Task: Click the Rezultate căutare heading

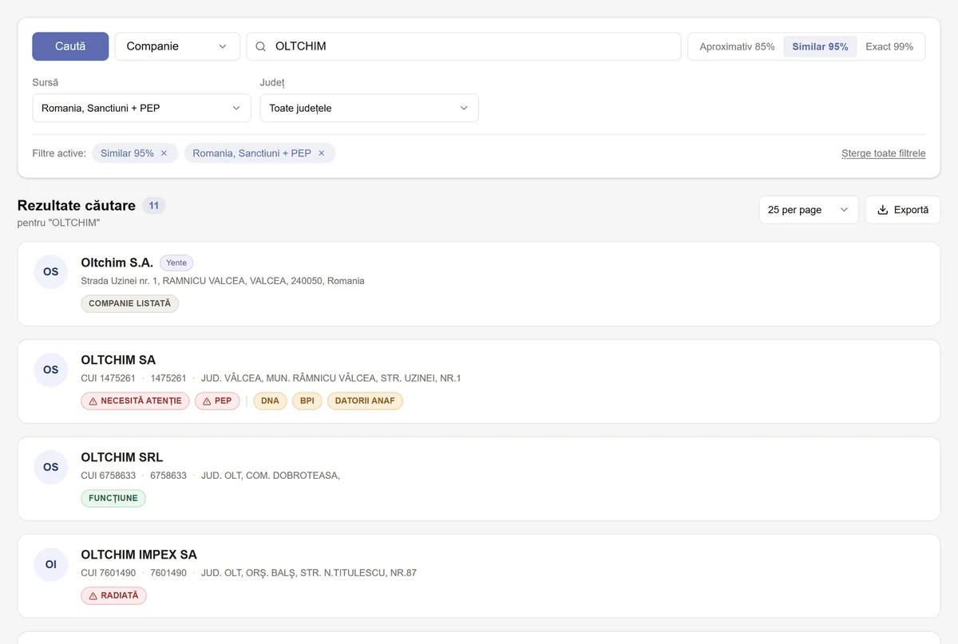Action: pos(77,206)
